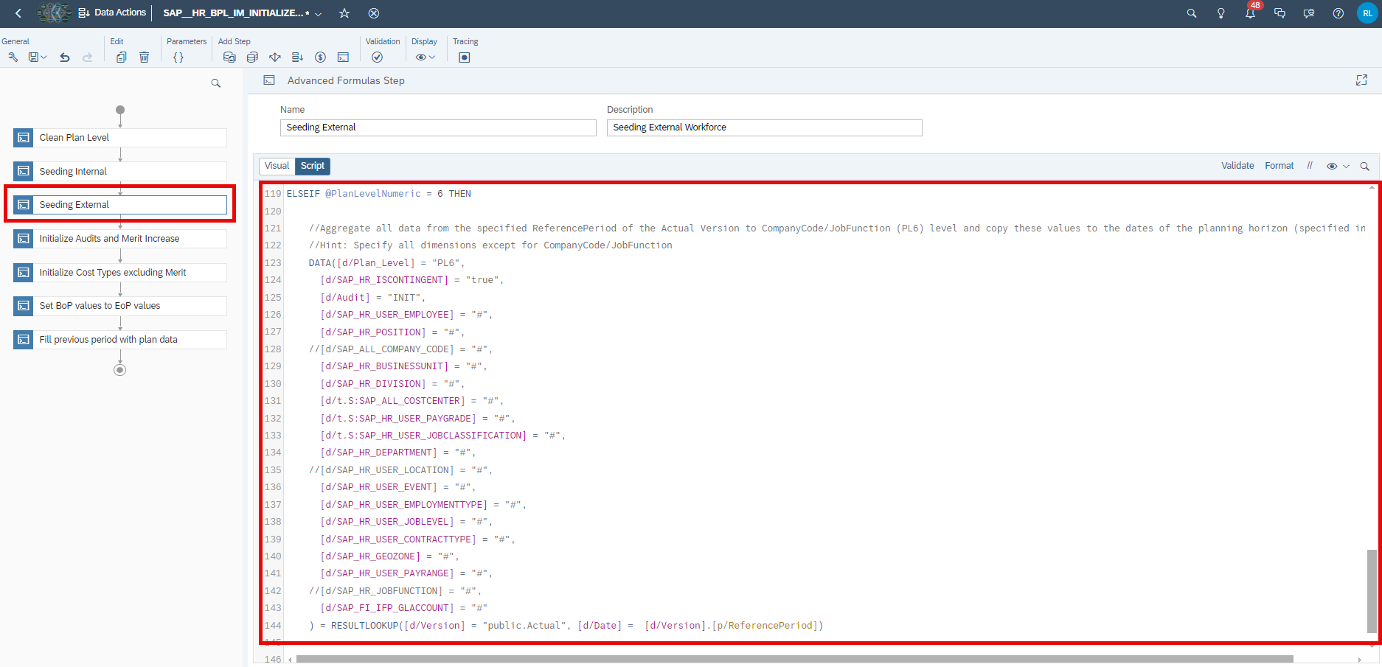1382x667 pixels.
Task: Switch to the Visual tab
Action: [x=277, y=166]
